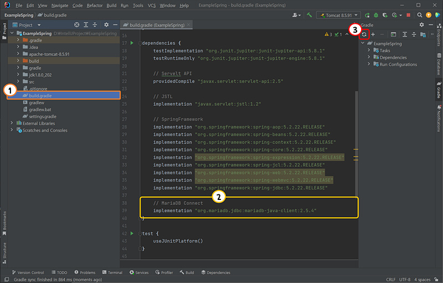Screen dimensions: 443x283
Task: Open the Endpoints side tab
Action: click(x=439, y=35)
